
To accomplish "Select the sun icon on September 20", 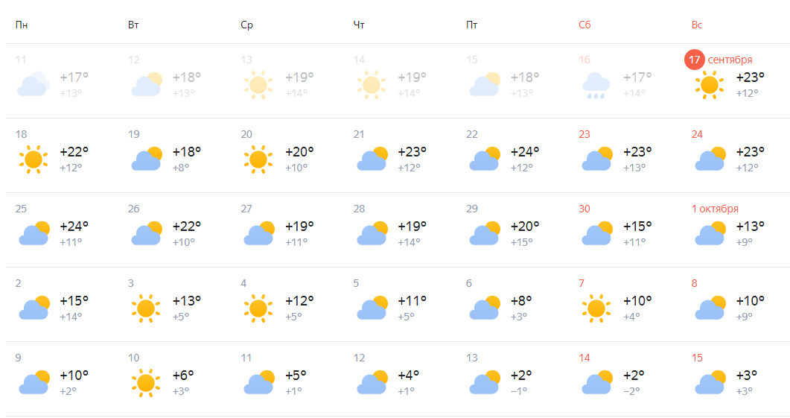I will 258,159.
